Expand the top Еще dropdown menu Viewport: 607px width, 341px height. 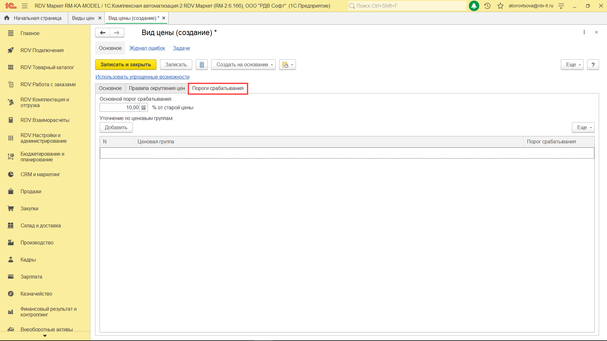coord(572,65)
